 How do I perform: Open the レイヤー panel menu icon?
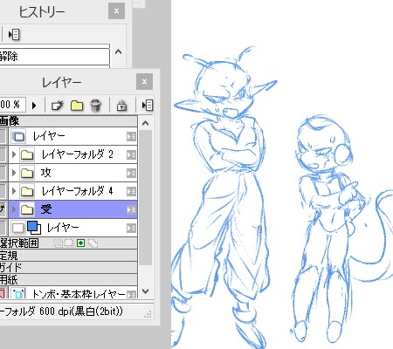click(x=148, y=105)
